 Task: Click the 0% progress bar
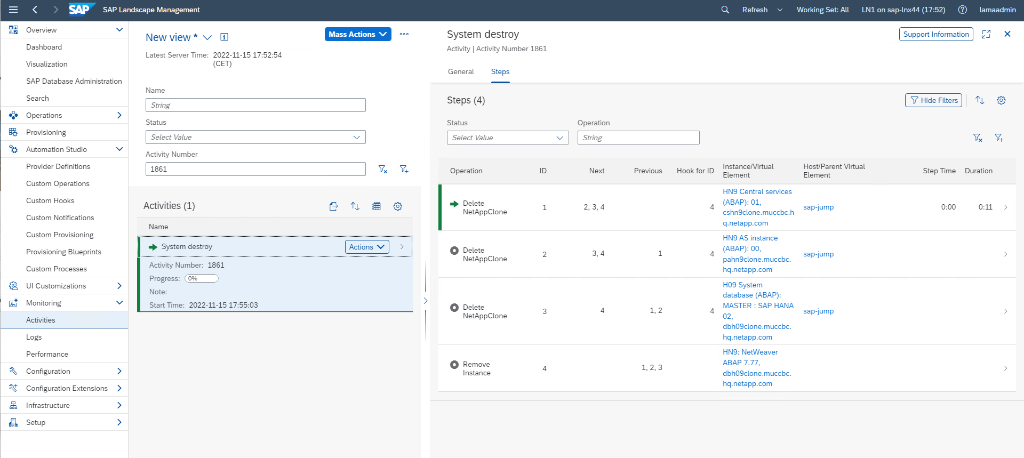click(202, 278)
